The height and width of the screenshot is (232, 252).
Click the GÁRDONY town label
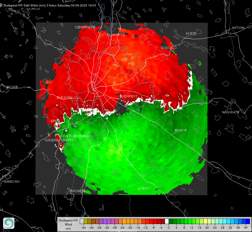12,181
